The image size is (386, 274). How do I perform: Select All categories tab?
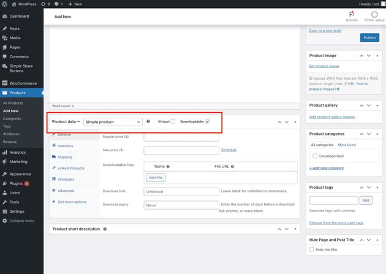[322, 145]
